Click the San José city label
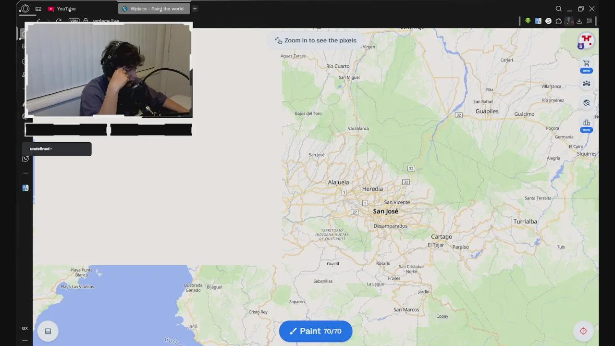The width and height of the screenshot is (615, 346). point(385,211)
